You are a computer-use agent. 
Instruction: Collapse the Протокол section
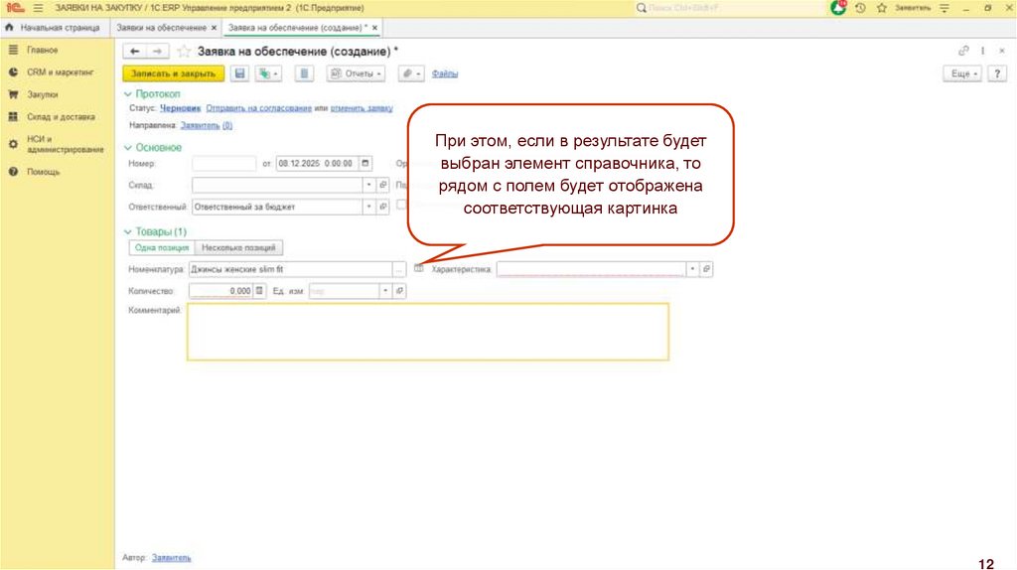128,93
